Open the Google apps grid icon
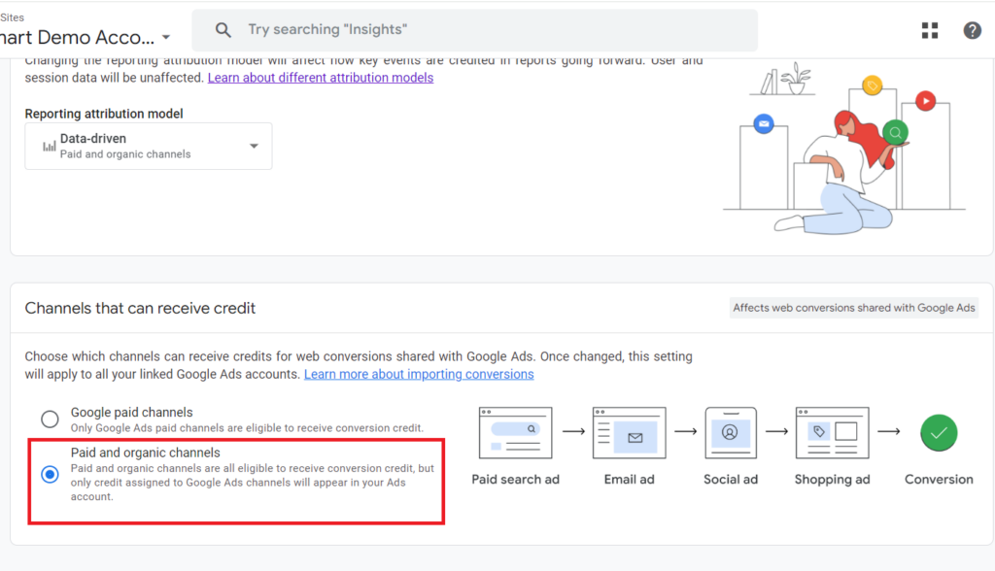The image size is (995, 571). pos(930,30)
